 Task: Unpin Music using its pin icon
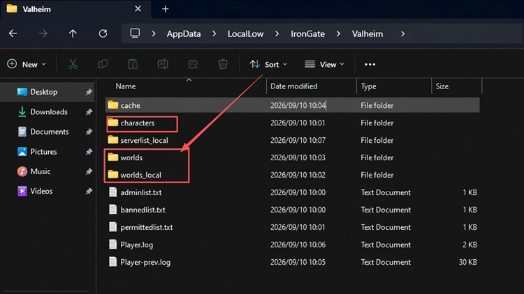tap(89, 171)
